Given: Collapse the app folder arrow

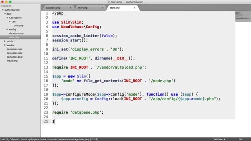Looking at the screenshot, I should click(x=5, y=14).
